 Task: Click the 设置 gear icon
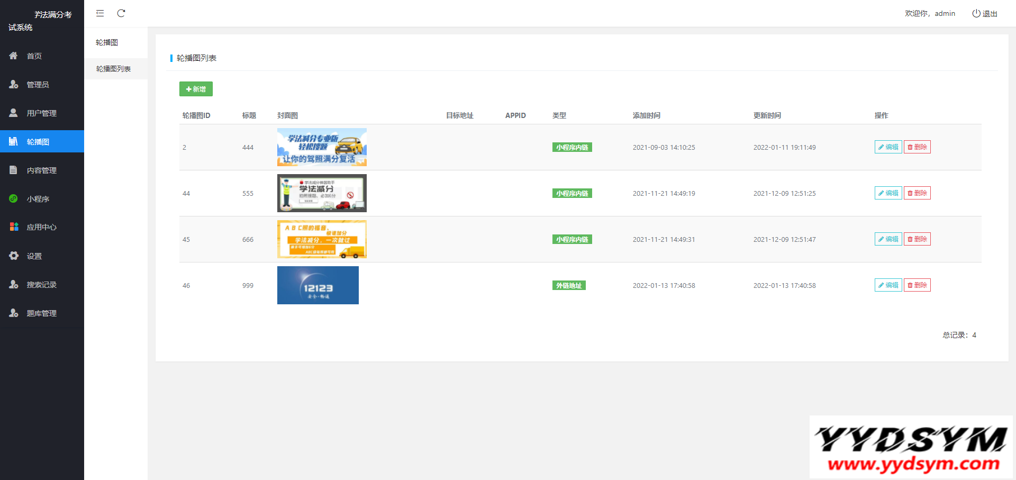(x=14, y=256)
